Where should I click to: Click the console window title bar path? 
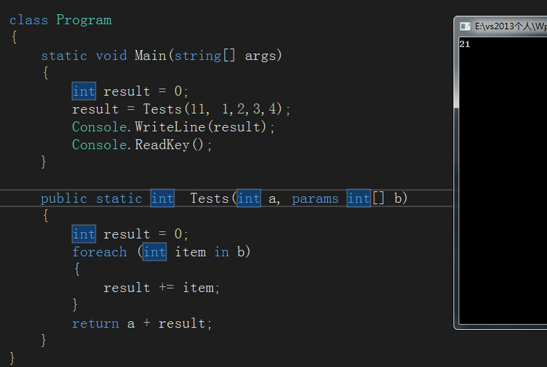pyautogui.click(x=510, y=26)
